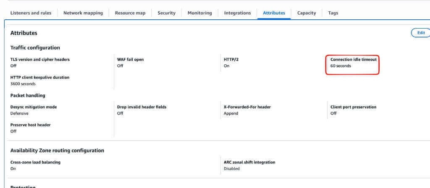Click the Attributes panel heading
The width and height of the screenshot is (430, 188).
click(24, 33)
